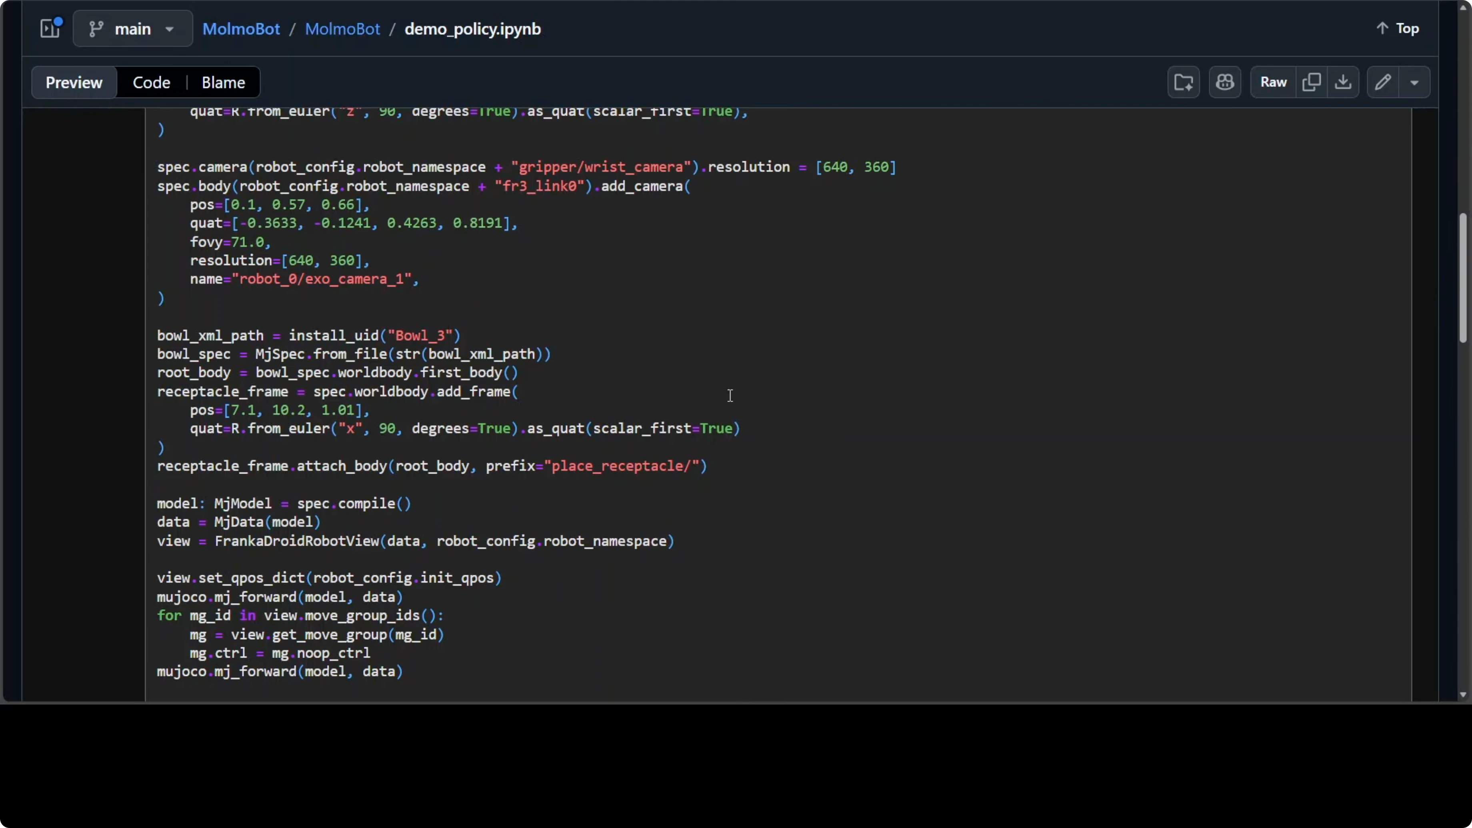The image size is (1472, 828).
Task: Click the folder icon with sparkle
Action: 1183,82
